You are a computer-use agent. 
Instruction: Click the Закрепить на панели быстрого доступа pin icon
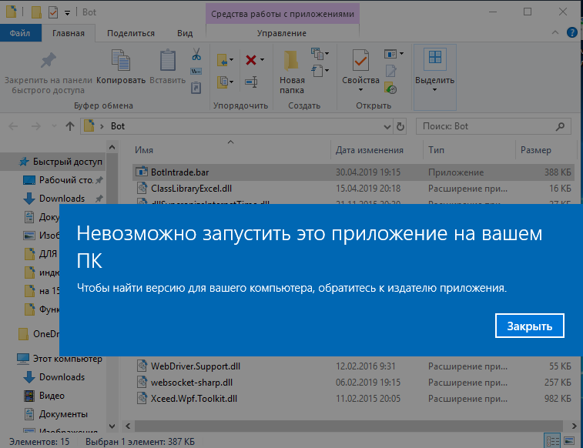pyautogui.click(x=49, y=61)
